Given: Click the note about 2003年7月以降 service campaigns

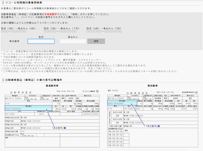Looking at the screenshot, I should coord(47,54).
